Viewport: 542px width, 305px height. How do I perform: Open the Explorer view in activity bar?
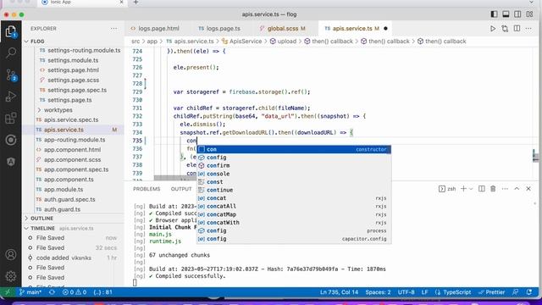11,31
